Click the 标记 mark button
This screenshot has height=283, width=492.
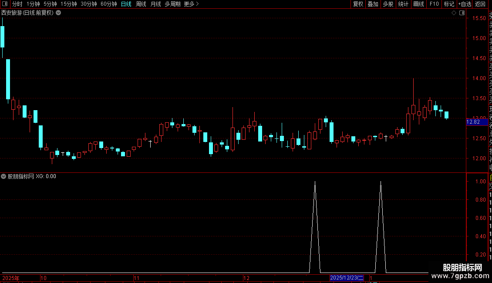[x=449, y=4]
